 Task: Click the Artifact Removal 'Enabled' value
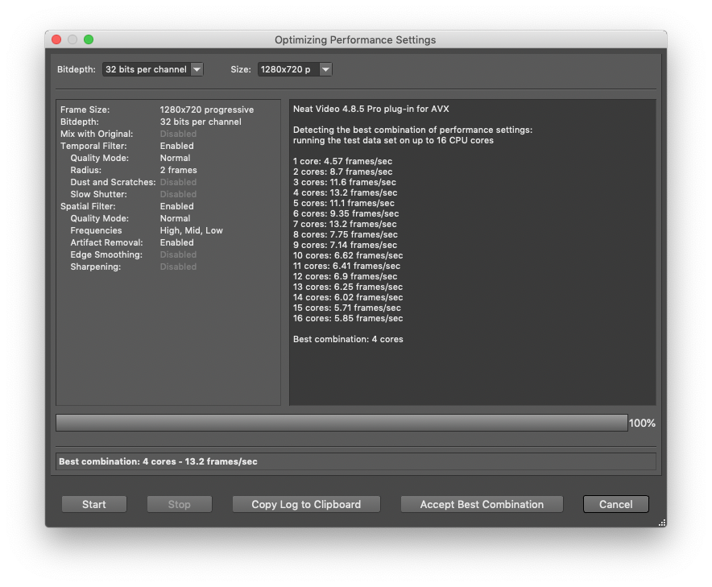coord(176,243)
